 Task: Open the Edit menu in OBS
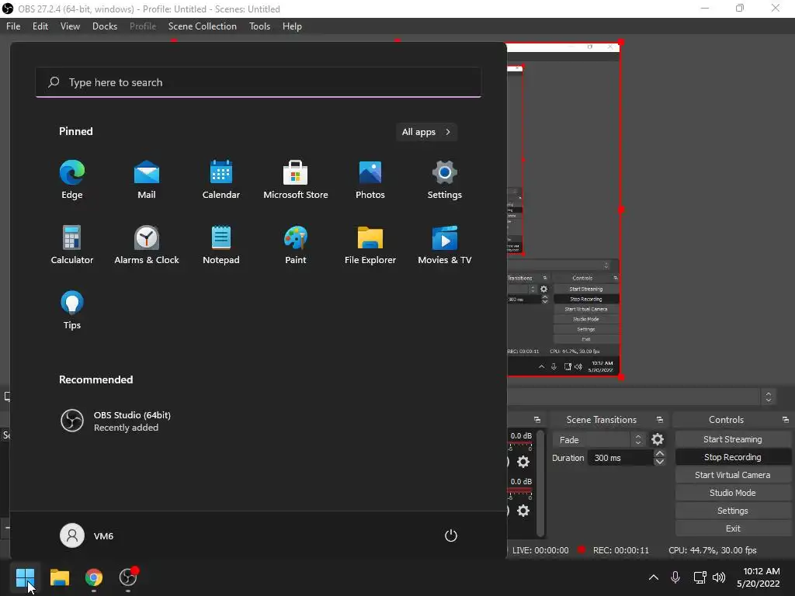coord(40,26)
